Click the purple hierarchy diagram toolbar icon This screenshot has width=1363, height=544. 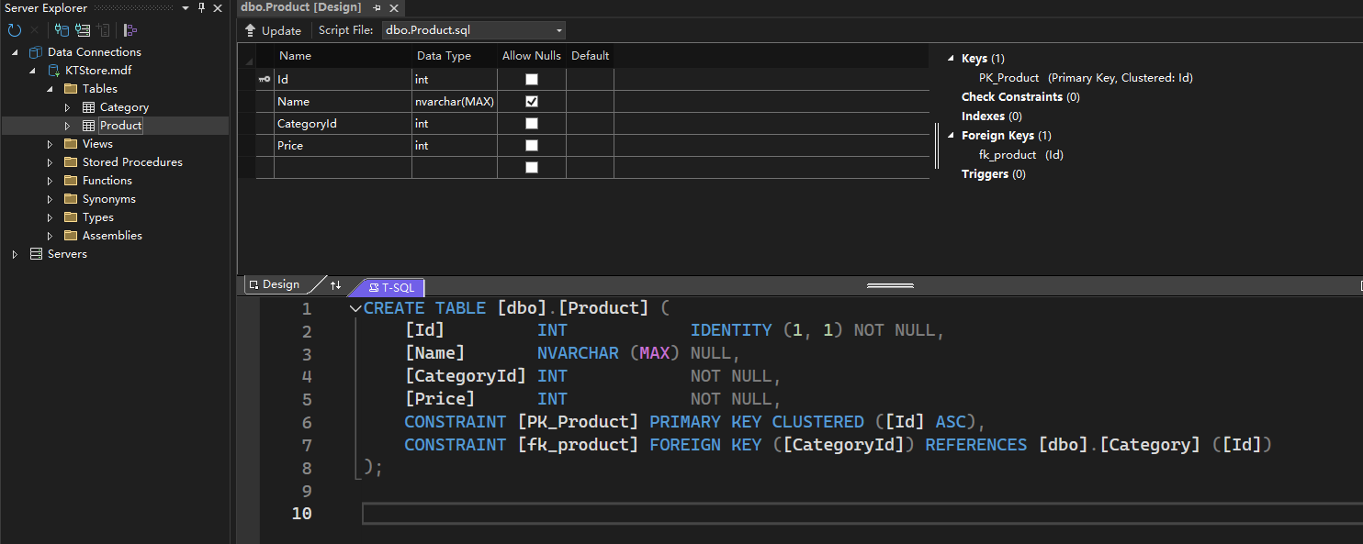(x=130, y=30)
